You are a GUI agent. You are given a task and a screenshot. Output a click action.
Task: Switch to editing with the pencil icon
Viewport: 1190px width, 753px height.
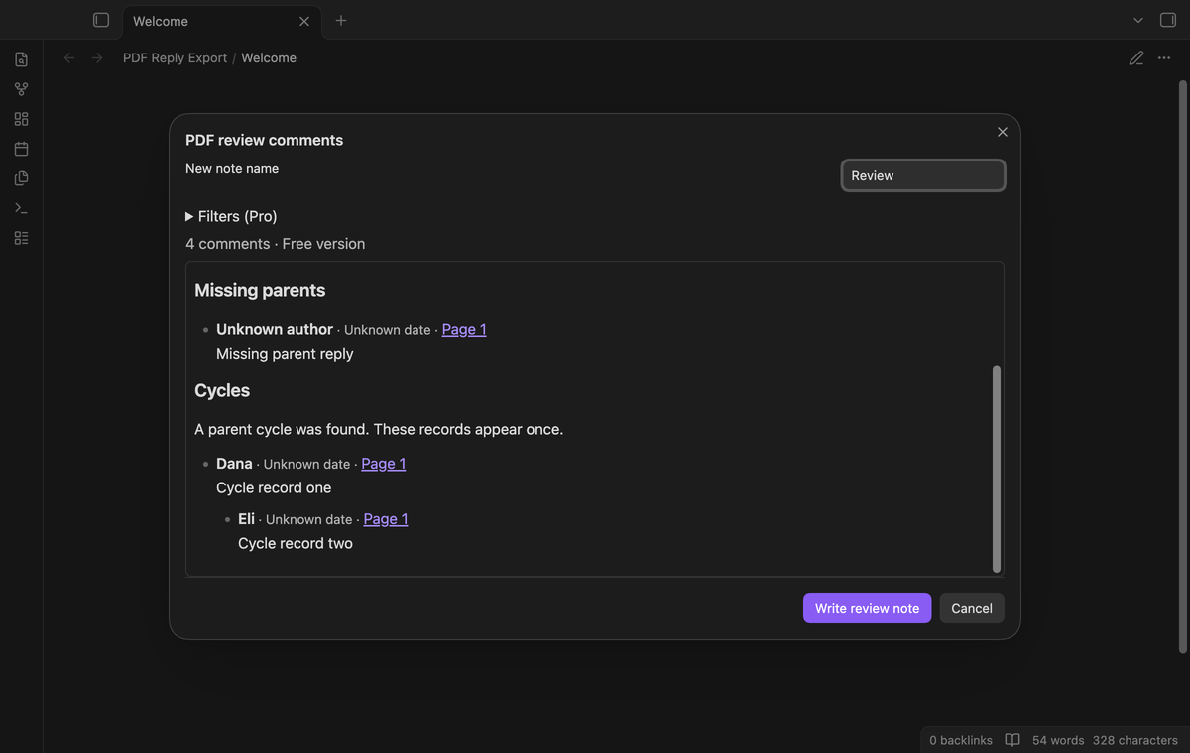click(x=1136, y=58)
